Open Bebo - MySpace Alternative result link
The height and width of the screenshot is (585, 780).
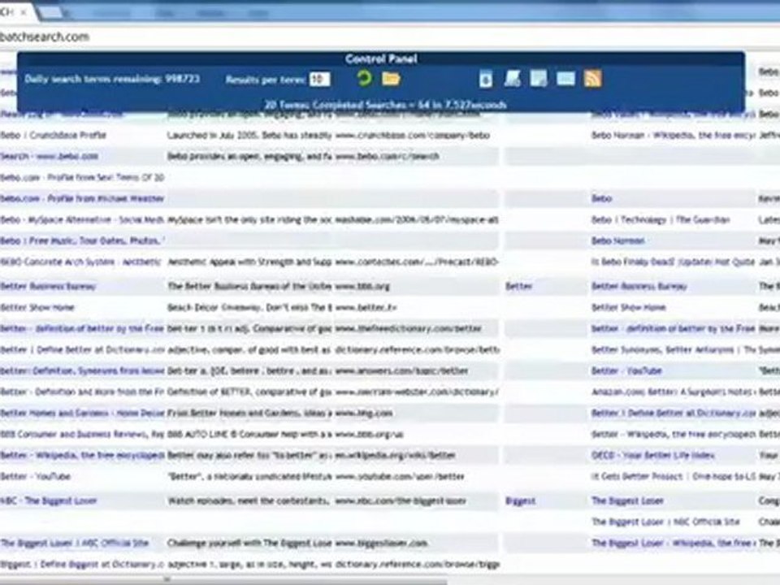[x=82, y=219]
